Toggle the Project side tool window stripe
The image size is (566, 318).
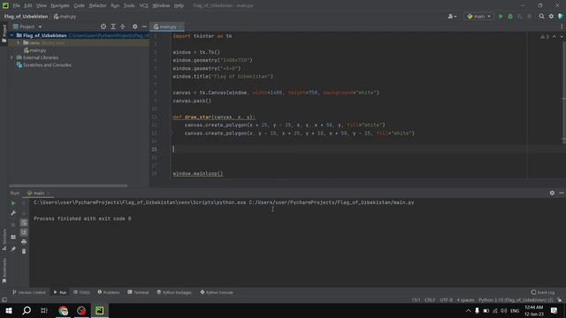[4, 34]
